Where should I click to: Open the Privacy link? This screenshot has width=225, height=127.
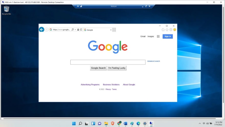[x=108, y=89]
